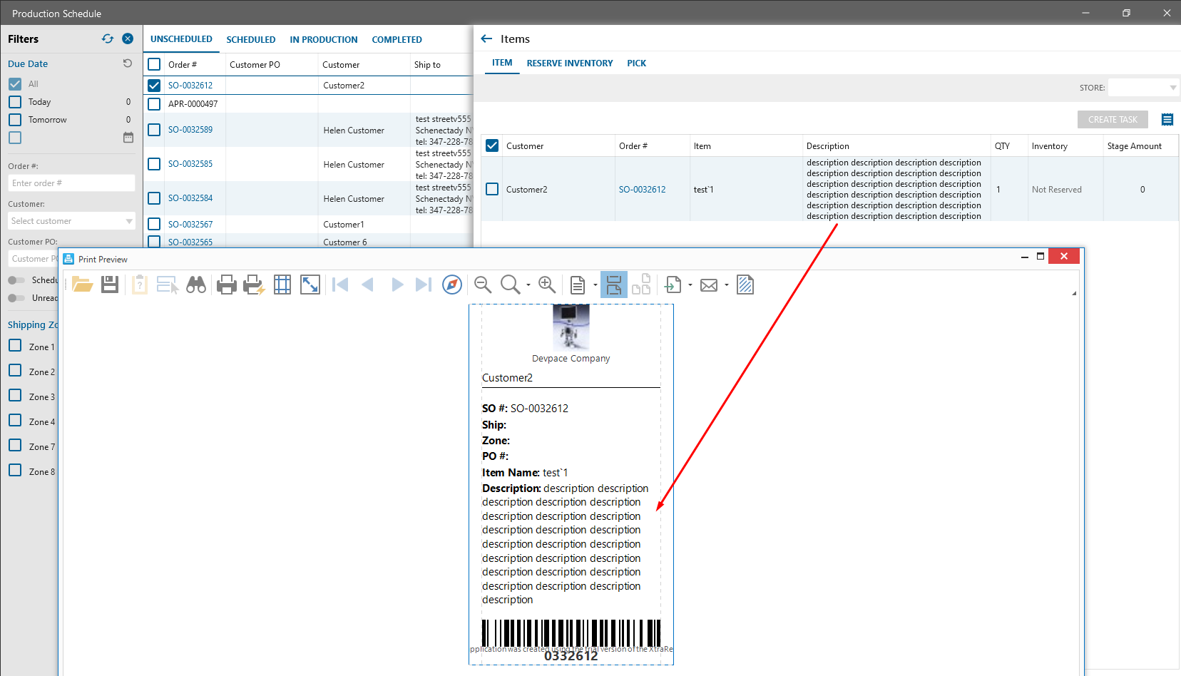Viewport: 1181px width, 676px height.
Task: Switch to the RESERVE INVENTORY tab
Action: coord(570,63)
